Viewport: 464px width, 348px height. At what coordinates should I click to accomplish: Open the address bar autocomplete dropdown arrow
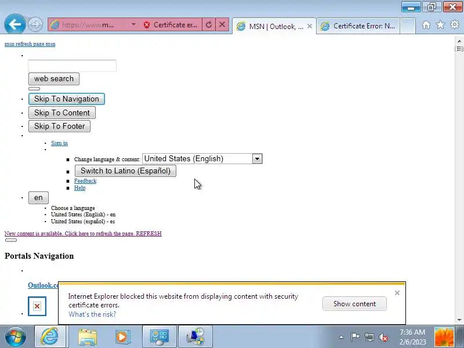click(134, 24)
